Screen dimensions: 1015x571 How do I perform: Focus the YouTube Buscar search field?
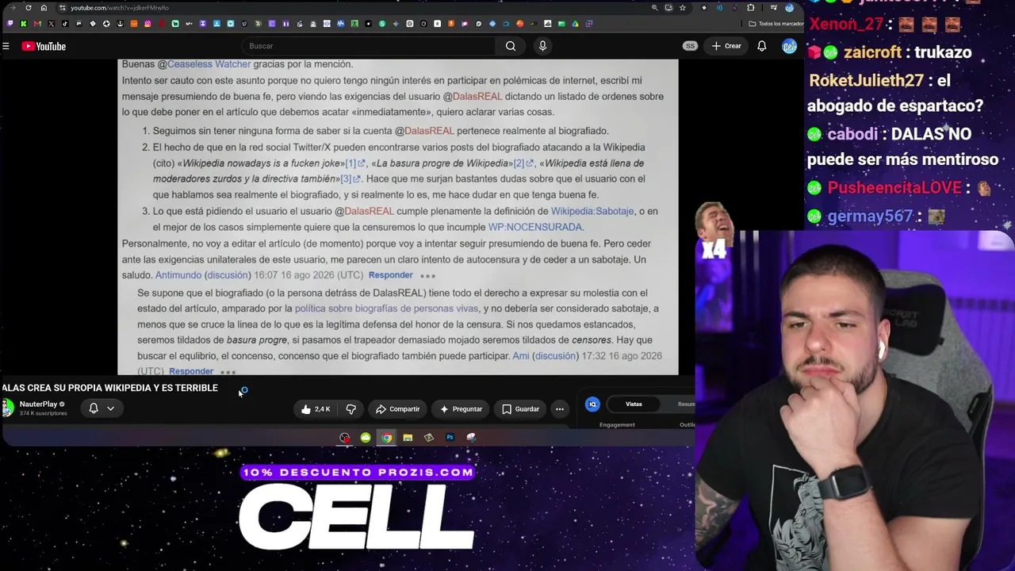369,46
